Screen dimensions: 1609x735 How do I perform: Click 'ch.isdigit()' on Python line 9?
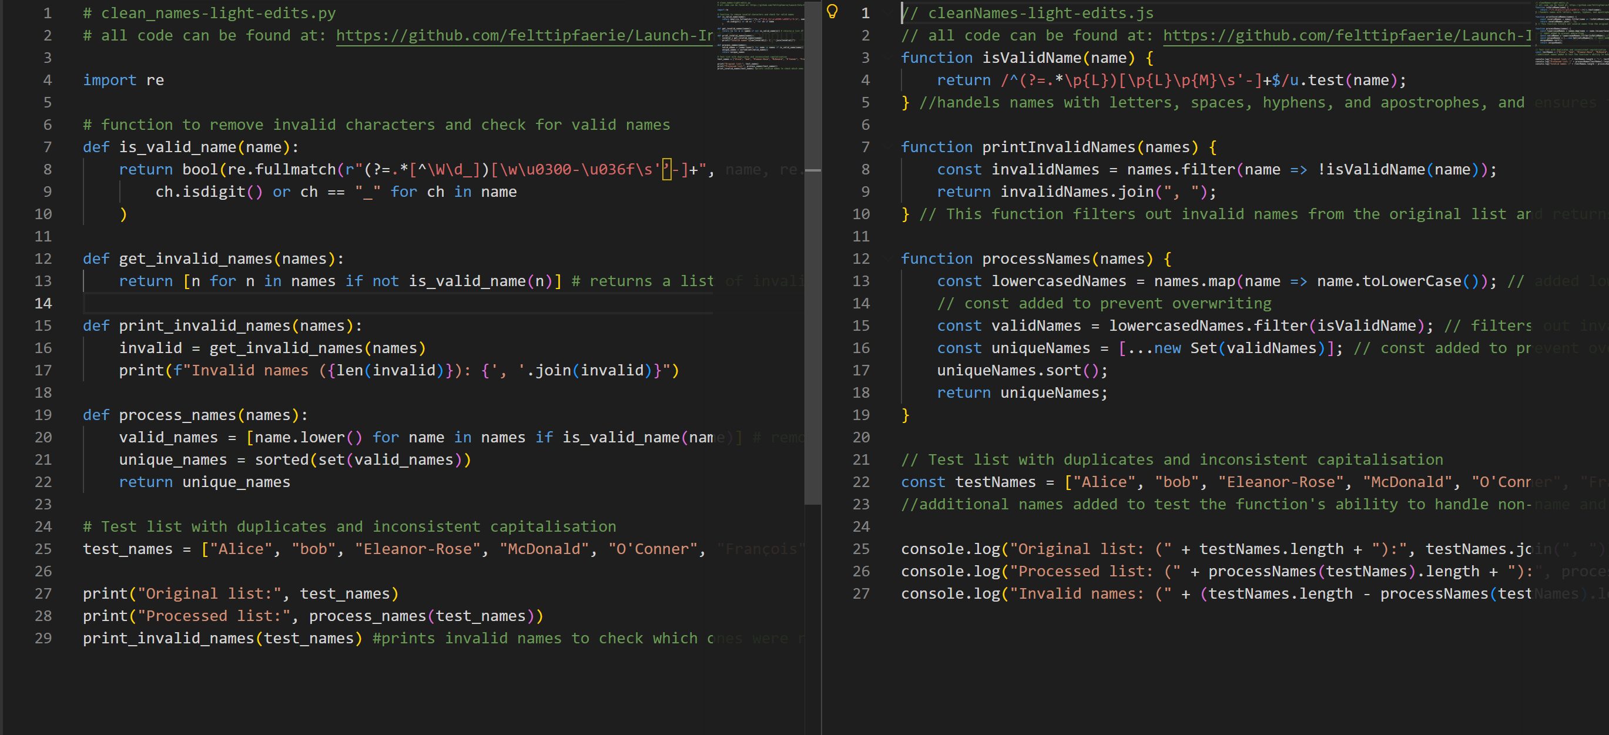pos(209,192)
